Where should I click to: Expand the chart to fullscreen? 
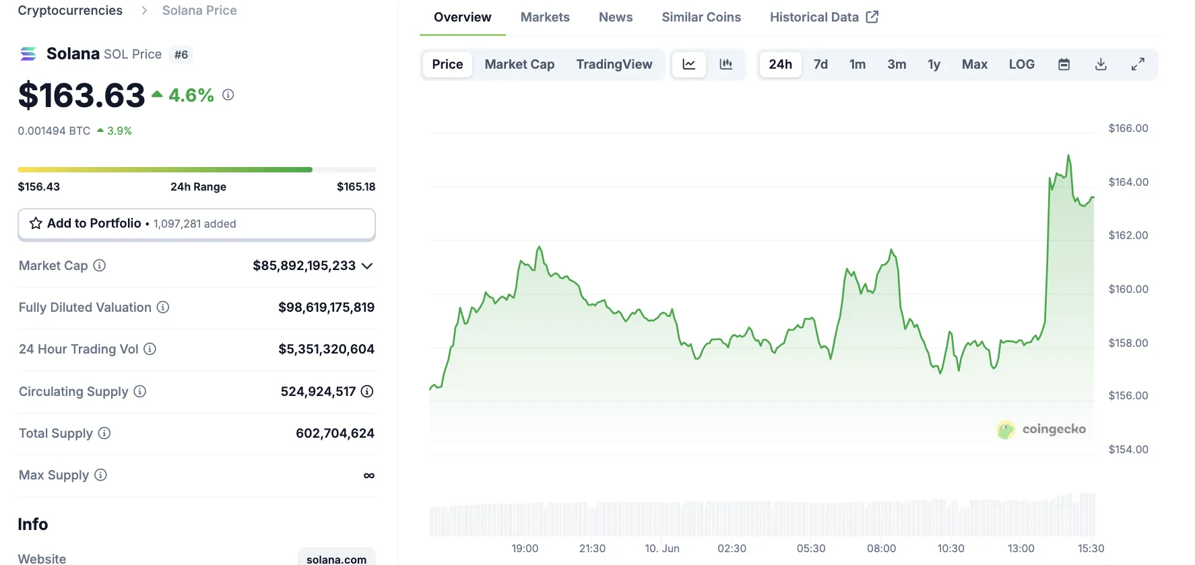1138,65
